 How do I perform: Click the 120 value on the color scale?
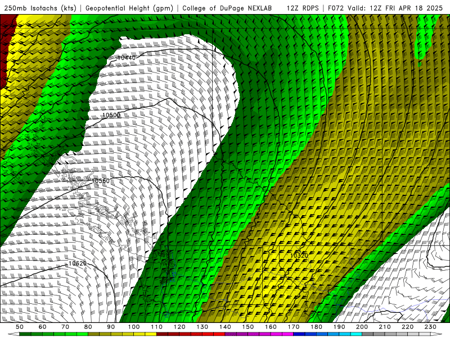click(x=179, y=327)
